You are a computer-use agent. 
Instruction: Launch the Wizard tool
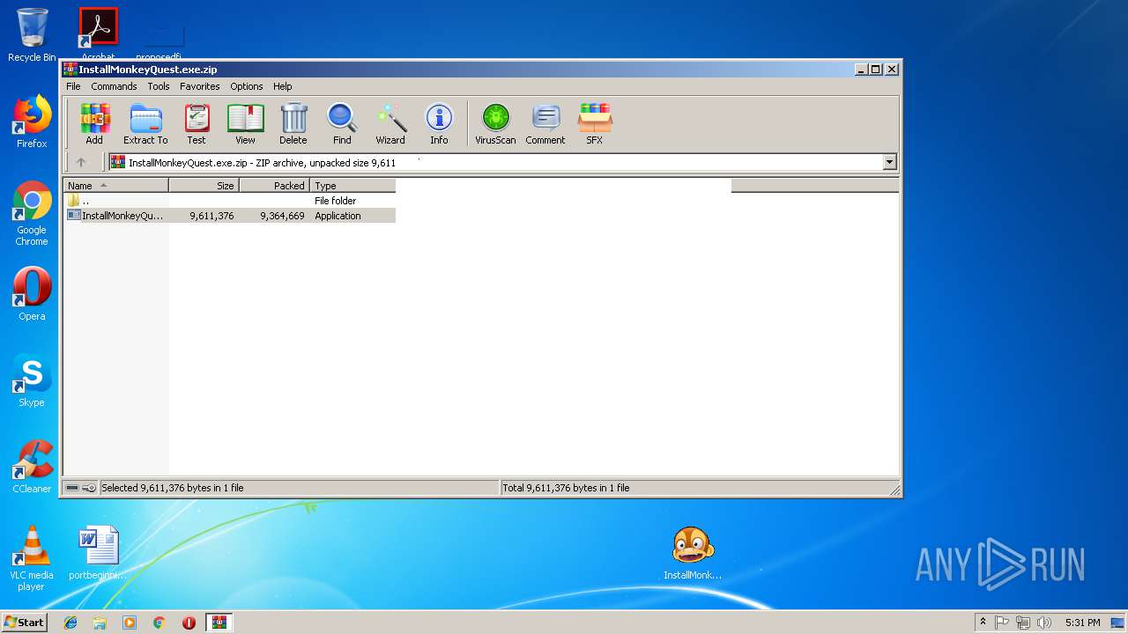click(x=390, y=124)
